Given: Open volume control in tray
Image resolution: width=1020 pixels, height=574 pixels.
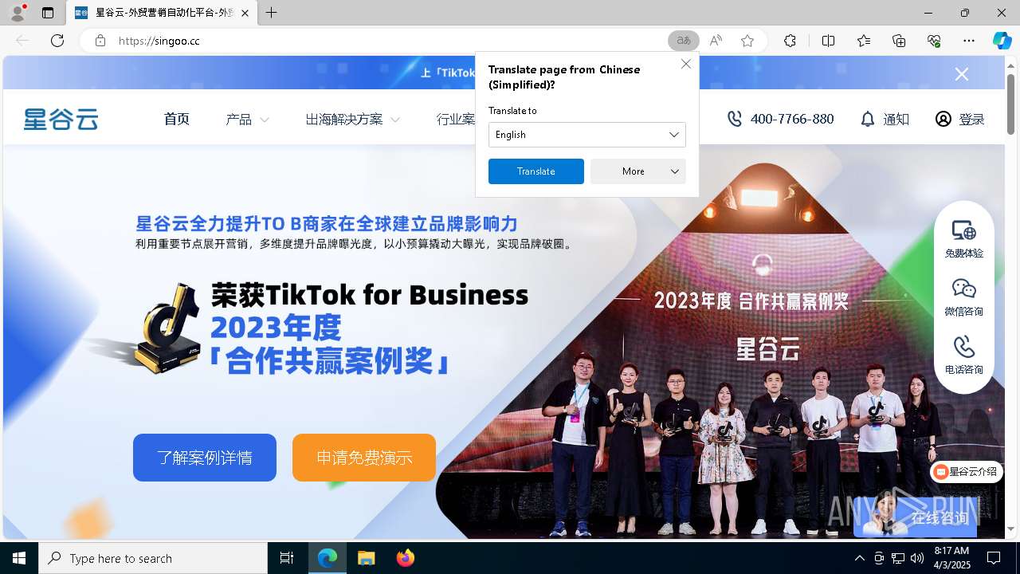Looking at the screenshot, I should (x=916, y=558).
